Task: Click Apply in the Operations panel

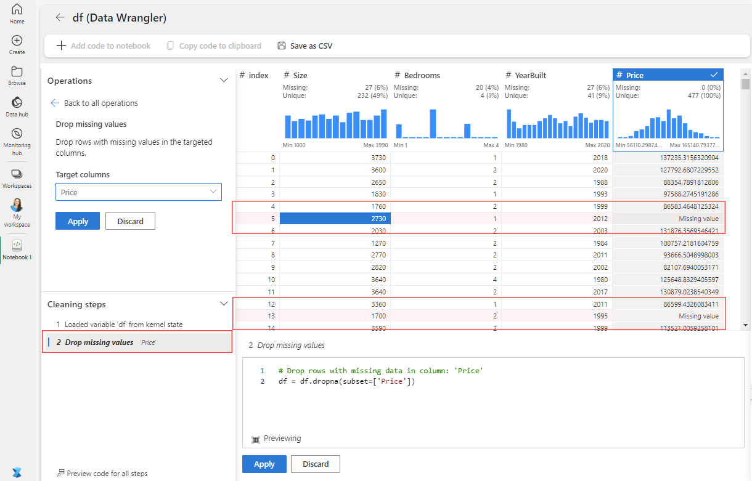Action: tap(78, 221)
